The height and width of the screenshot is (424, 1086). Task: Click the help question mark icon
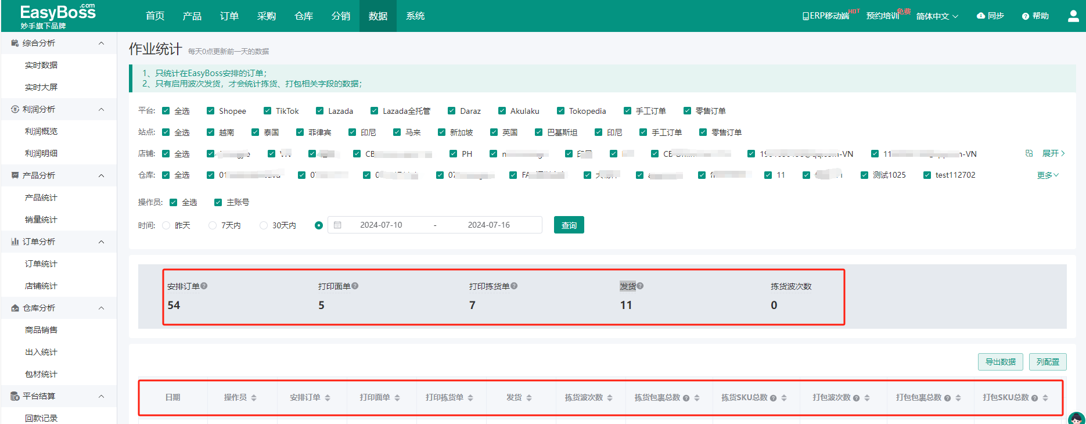click(1026, 16)
